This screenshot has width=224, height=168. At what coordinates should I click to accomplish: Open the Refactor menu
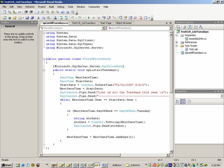(30, 7)
